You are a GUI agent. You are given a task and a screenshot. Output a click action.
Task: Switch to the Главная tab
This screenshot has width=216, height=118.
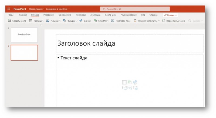(23, 15)
